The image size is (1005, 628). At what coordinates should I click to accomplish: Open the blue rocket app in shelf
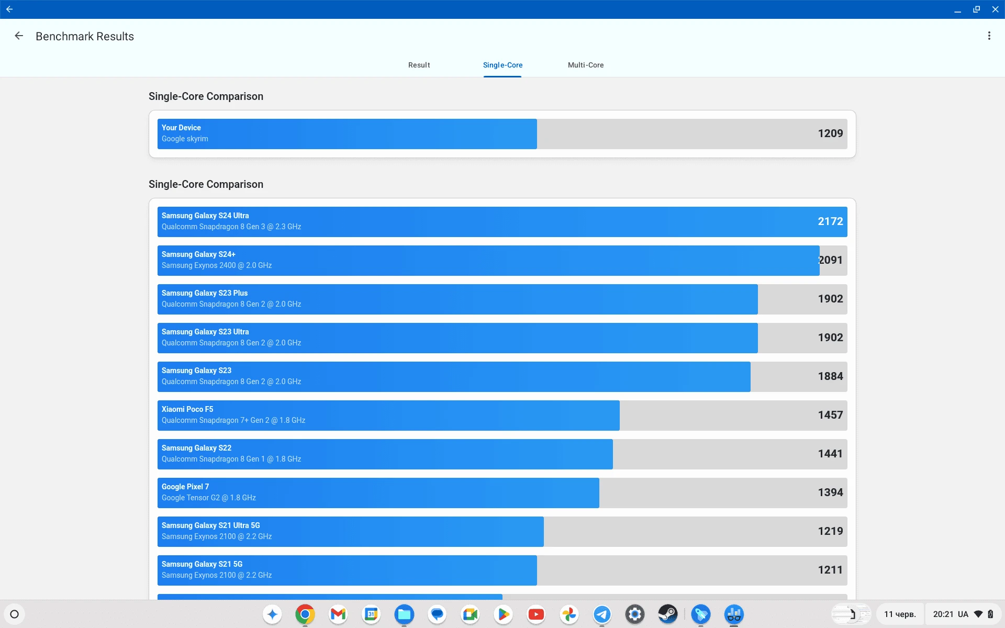click(x=701, y=614)
